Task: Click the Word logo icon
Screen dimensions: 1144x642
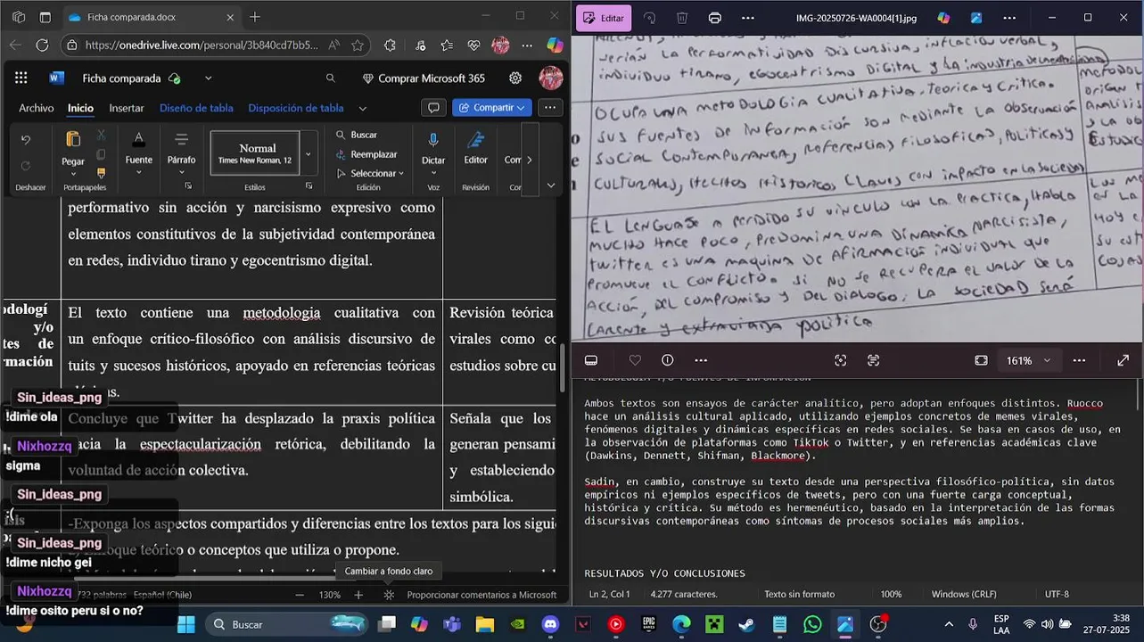Action: coord(56,78)
